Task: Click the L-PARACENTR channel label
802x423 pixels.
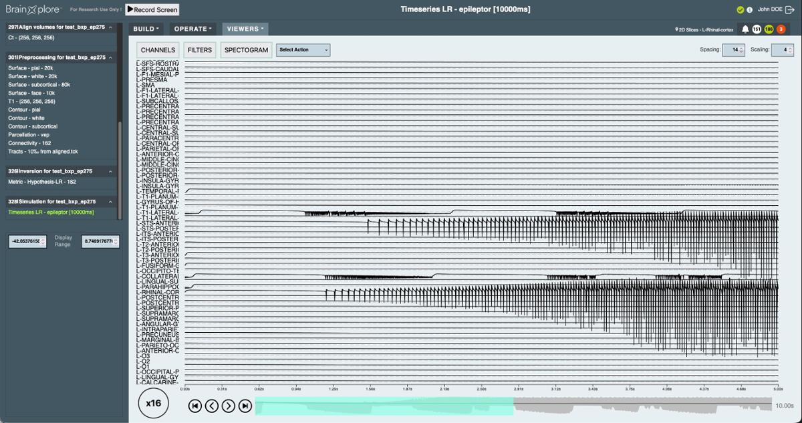Action: coord(158,138)
